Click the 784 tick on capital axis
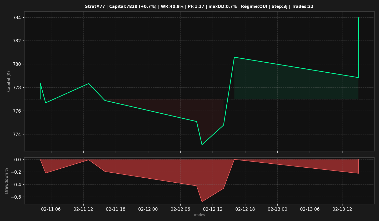 click(x=17, y=18)
